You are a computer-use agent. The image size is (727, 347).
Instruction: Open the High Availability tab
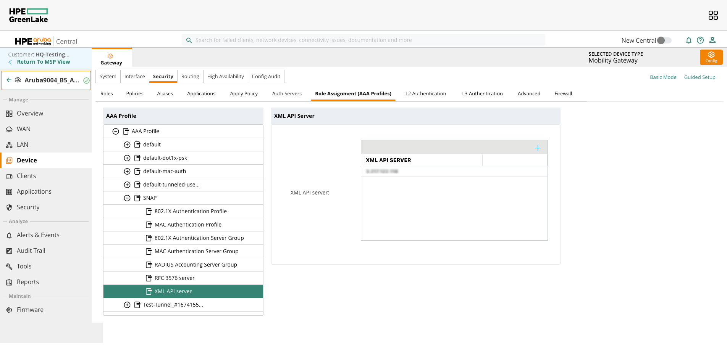click(x=225, y=77)
